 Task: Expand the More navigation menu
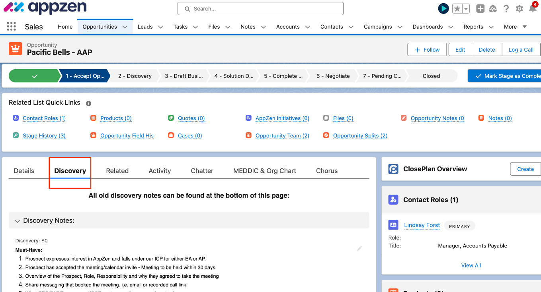(x=515, y=27)
